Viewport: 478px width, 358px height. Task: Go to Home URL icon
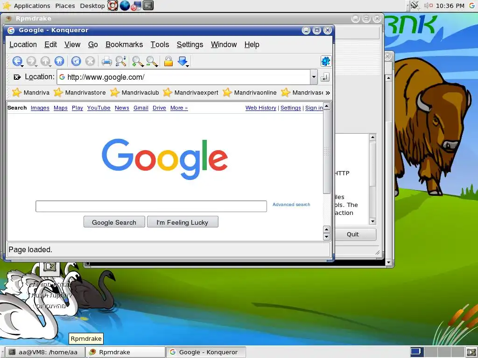coord(59,61)
